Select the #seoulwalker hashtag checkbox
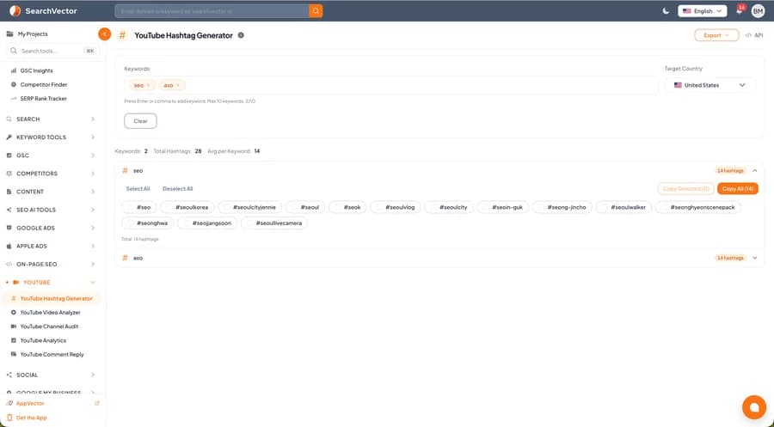This screenshot has height=427, width=774. (605, 208)
